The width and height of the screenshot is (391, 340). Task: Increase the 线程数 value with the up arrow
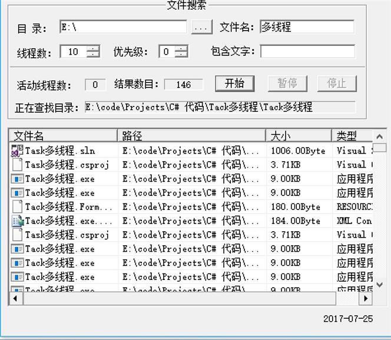(93, 48)
